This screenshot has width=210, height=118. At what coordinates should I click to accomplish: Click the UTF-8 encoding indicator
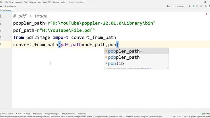pos(185,117)
